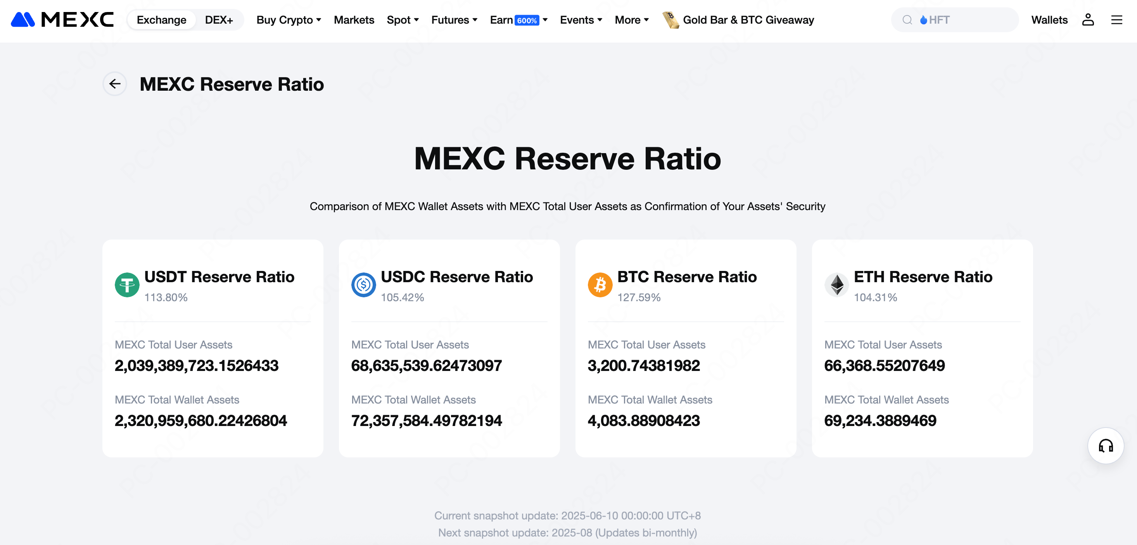
Task: Expand the Spot dropdown menu
Action: 403,20
